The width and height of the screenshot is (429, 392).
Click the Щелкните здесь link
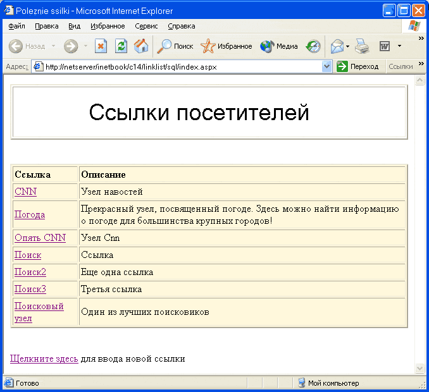pyautogui.click(x=44, y=358)
